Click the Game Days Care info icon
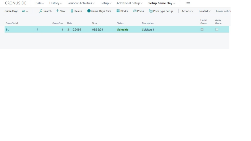 tap(89, 11)
